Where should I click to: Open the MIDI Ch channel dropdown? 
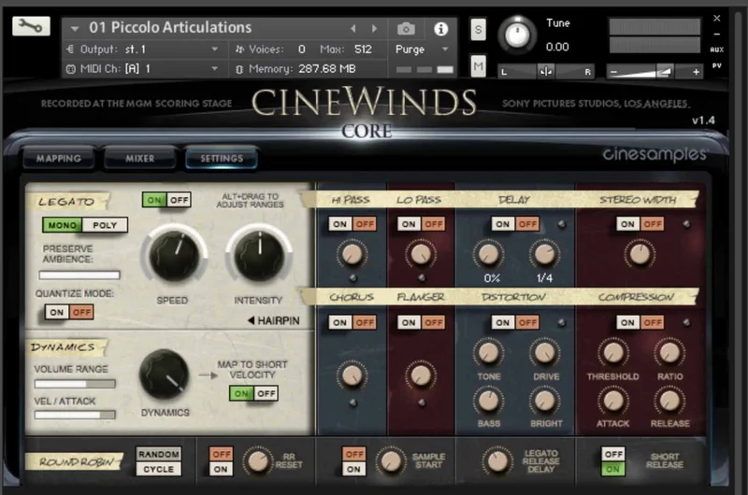point(143,68)
